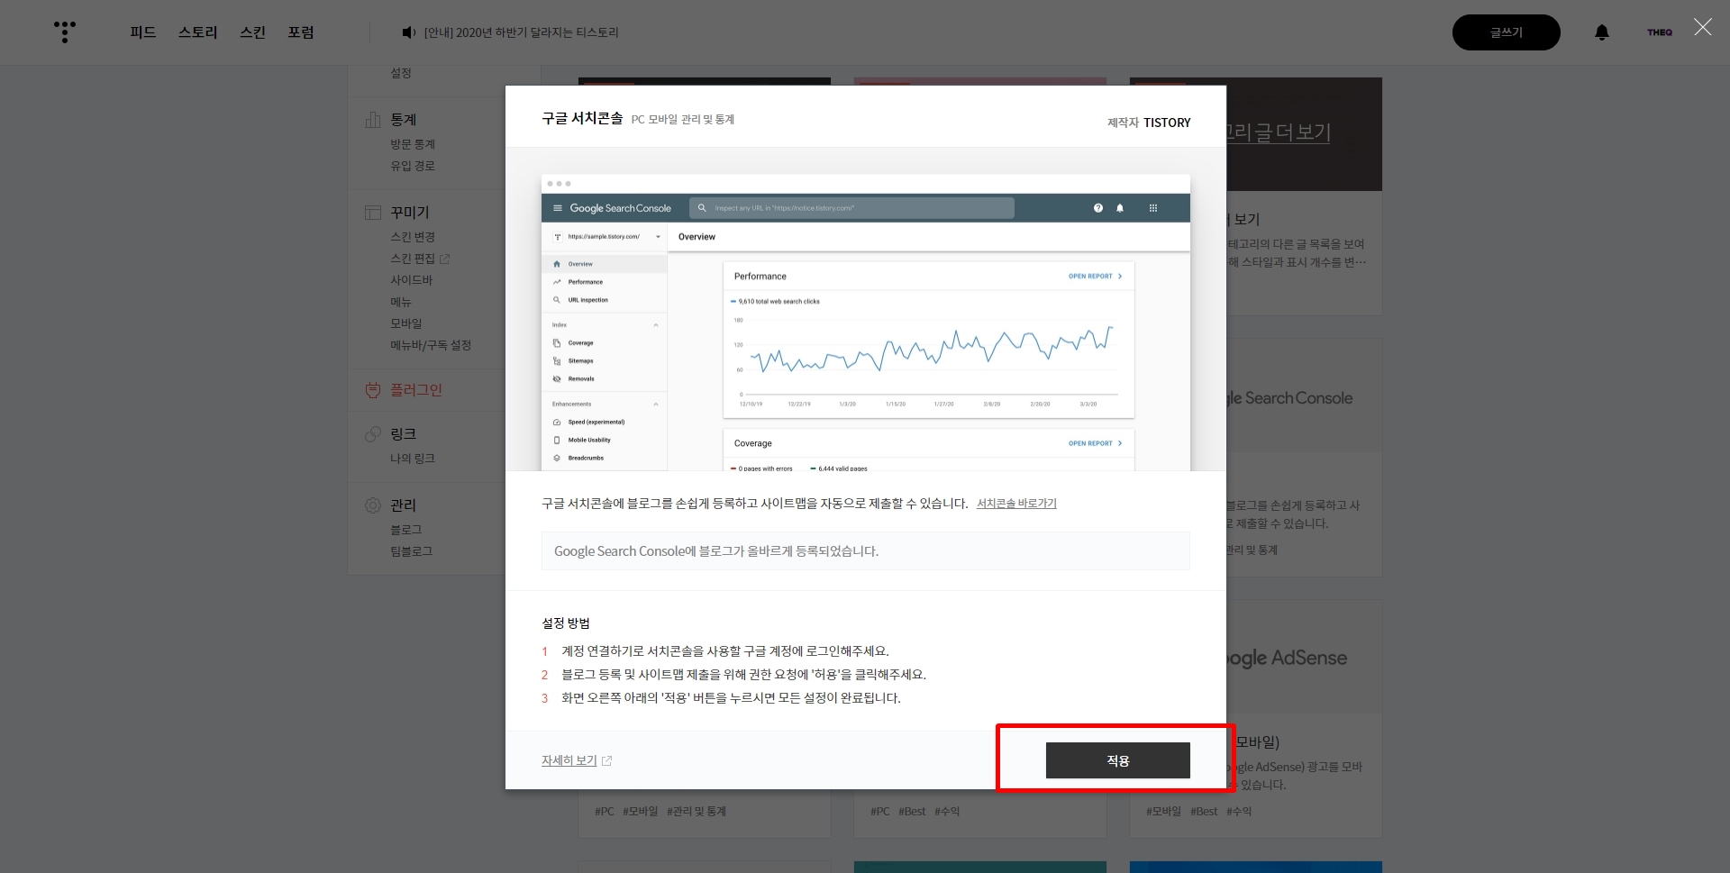The height and width of the screenshot is (873, 1730).
Task: Open 스킨 변경 in sidebar
Action: [413, 237]
